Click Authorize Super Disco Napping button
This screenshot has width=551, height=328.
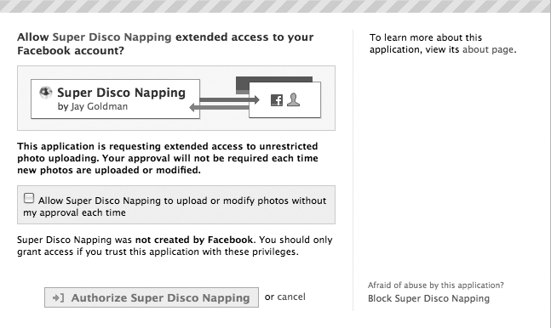coord(152,297)
